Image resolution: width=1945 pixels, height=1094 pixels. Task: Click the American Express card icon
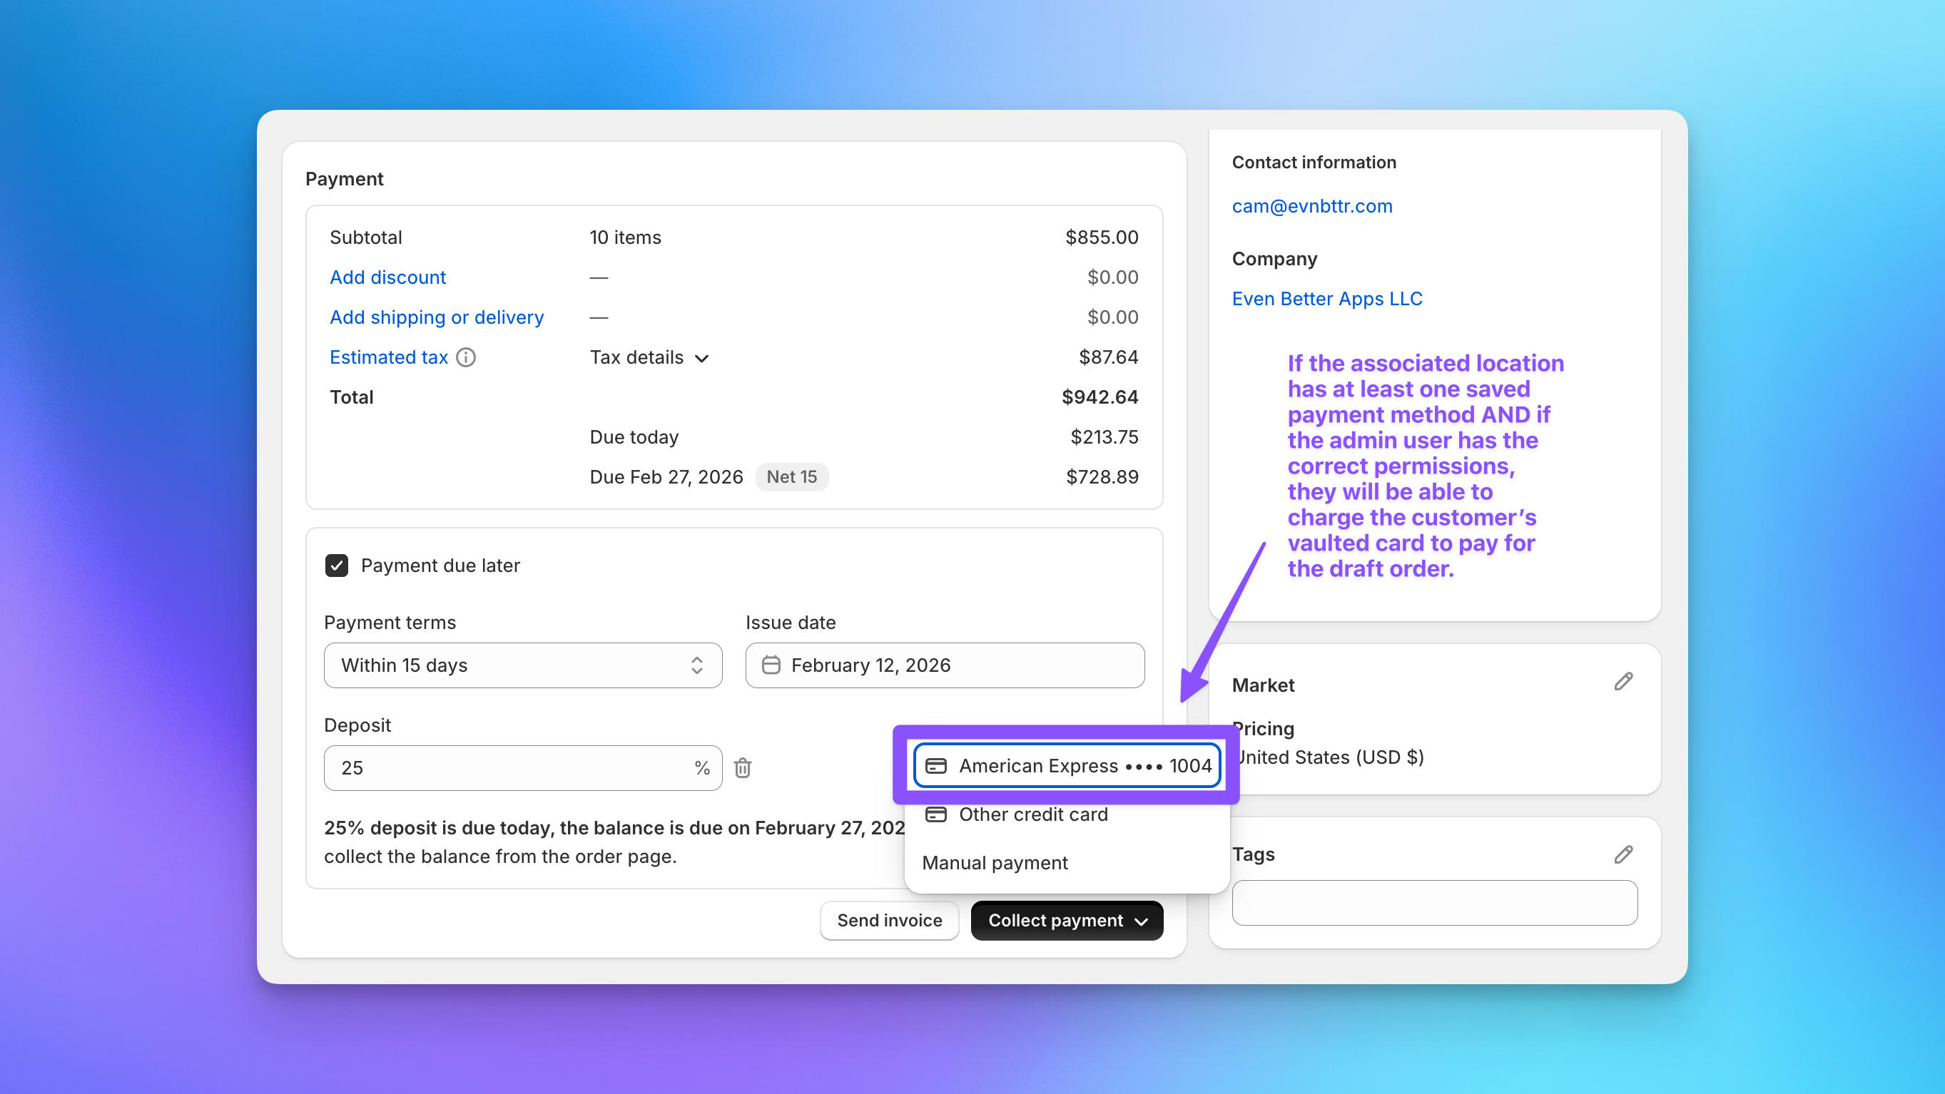pyautogui.click(x=936, y=765)
